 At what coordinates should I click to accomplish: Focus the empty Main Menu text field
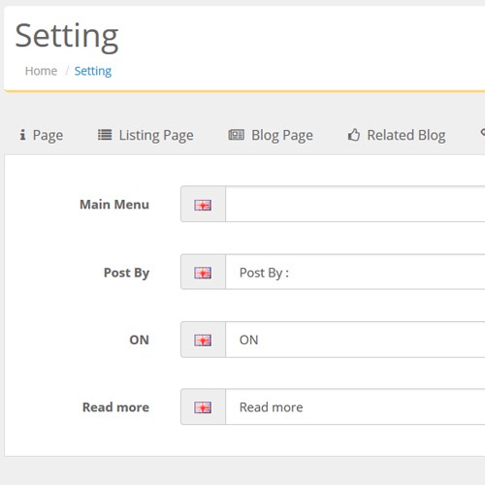(x=355, y=204)
